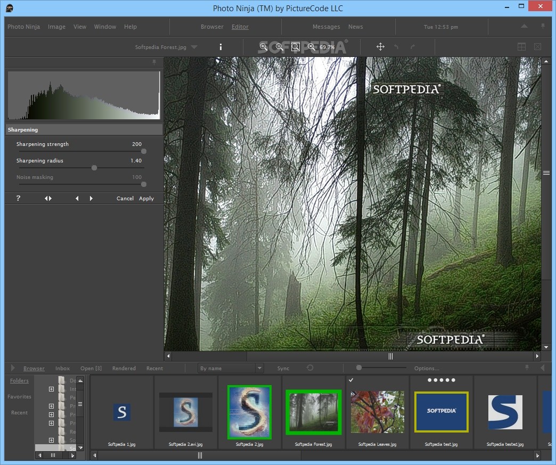556x465 pixels.
Task: Toggle the pin on the browser panel
Action: [527, 368]
